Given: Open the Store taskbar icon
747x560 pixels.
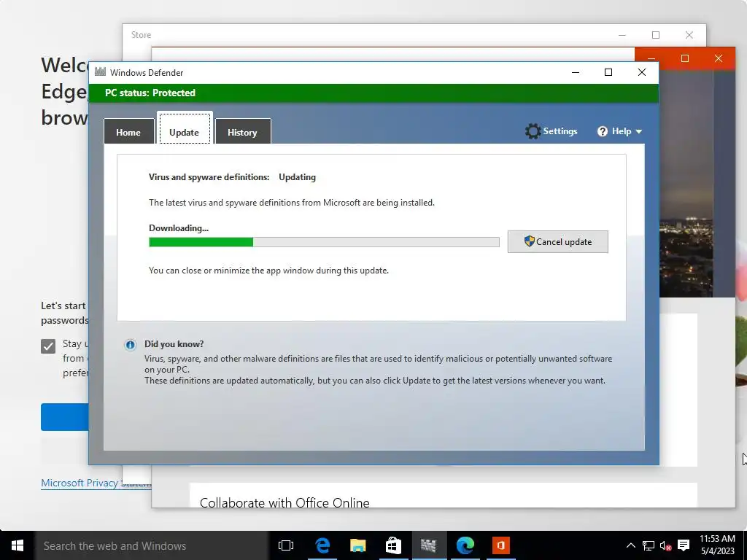Looking at the screenshot, I should (x=393, y=545).
